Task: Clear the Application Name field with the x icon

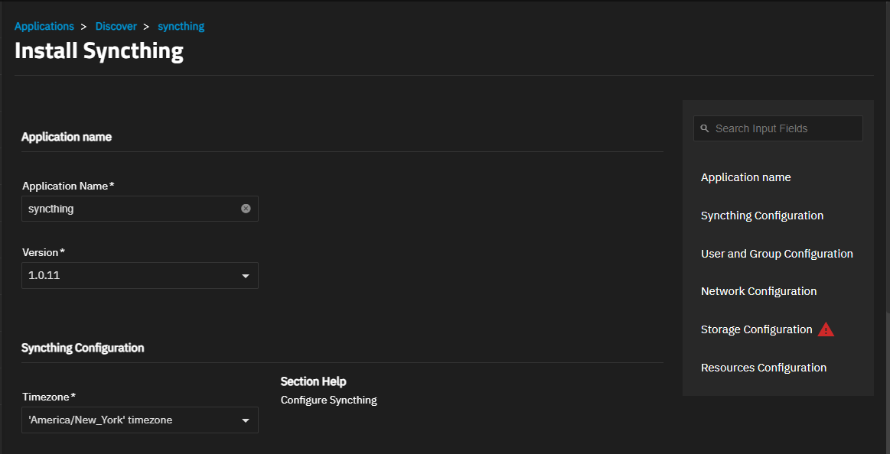Action: [246, 209]
